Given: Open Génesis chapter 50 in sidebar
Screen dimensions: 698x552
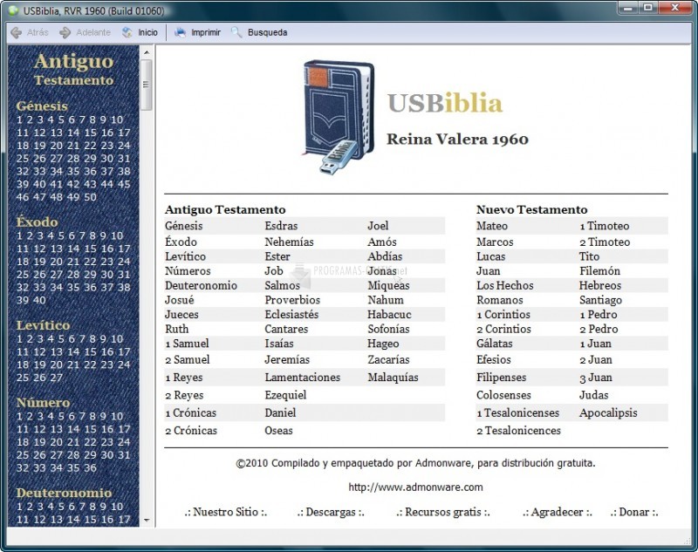Looking at the screenshot, I should pos(91,197).
